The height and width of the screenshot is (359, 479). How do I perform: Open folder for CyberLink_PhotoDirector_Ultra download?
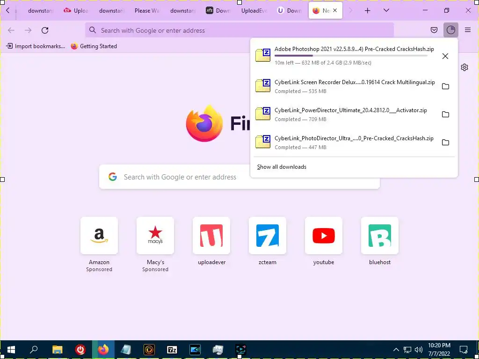tap(445, 143)
